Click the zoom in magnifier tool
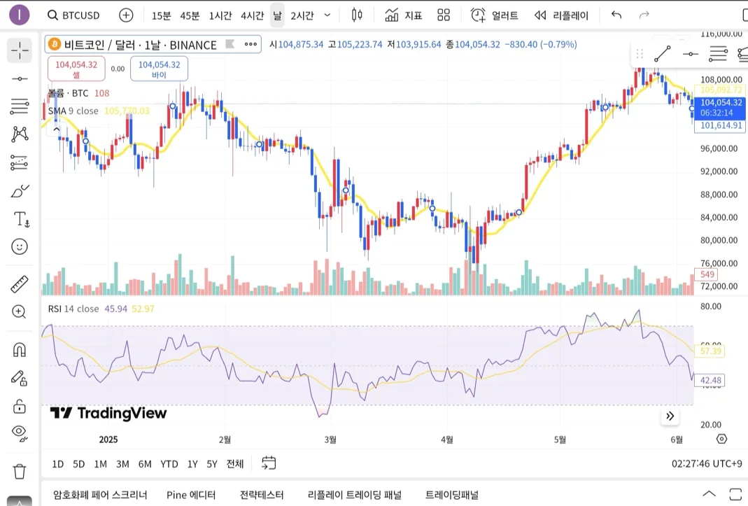The height and width of the screenshot is (506, 748). coord(20,312)
